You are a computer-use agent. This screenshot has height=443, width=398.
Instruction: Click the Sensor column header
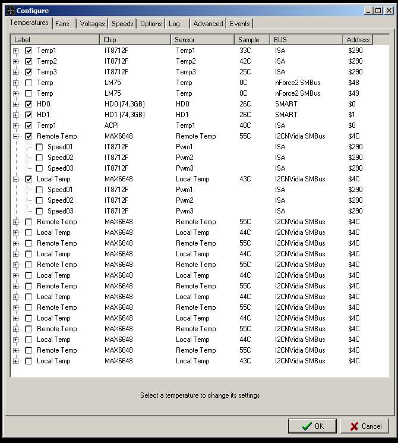tap(203, 40)
